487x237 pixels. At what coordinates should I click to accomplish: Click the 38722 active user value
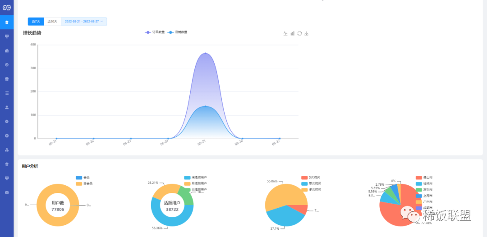(x=172, y=210)
